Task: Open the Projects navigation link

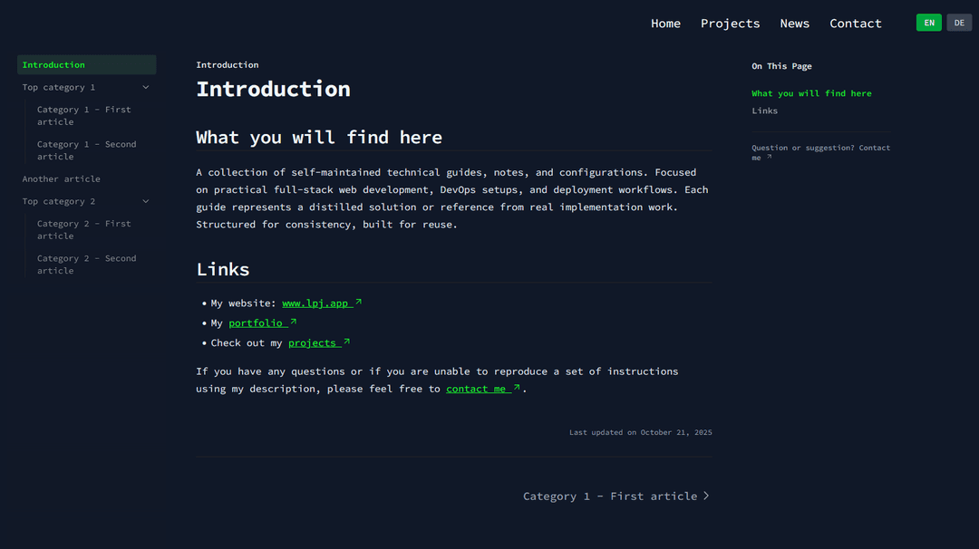Action: 730,23
